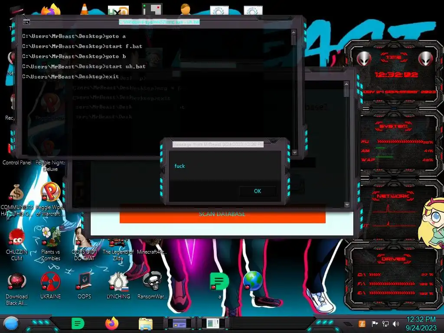Viewport: 444px width, 333px height.
Task: Click the DRIVES widget header
Action: pyautogui.click(x=394, y=259)
